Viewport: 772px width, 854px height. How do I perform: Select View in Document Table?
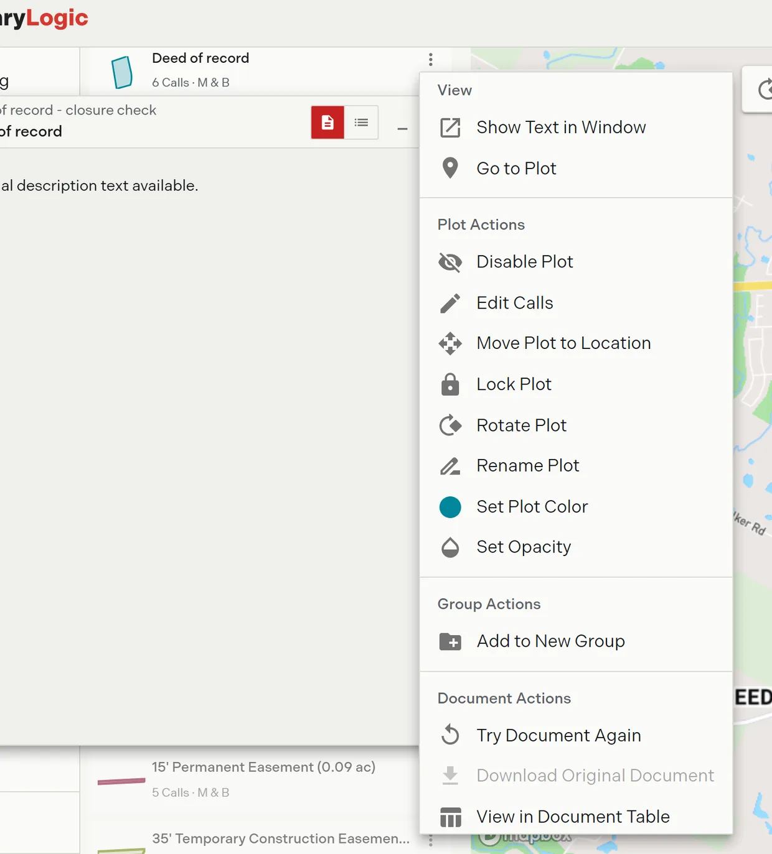coord(576,817)
